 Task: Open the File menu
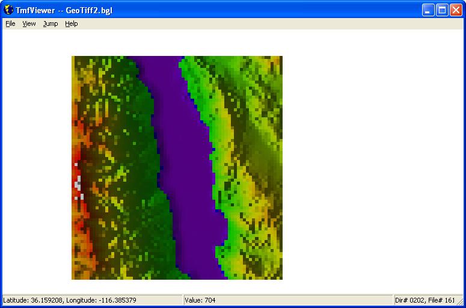click(x=10, y=24)
